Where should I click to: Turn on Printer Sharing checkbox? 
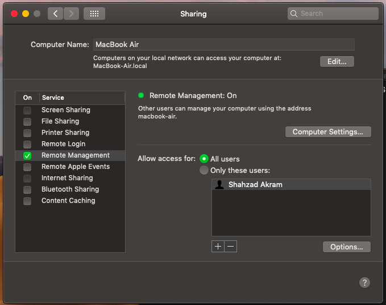27,133
